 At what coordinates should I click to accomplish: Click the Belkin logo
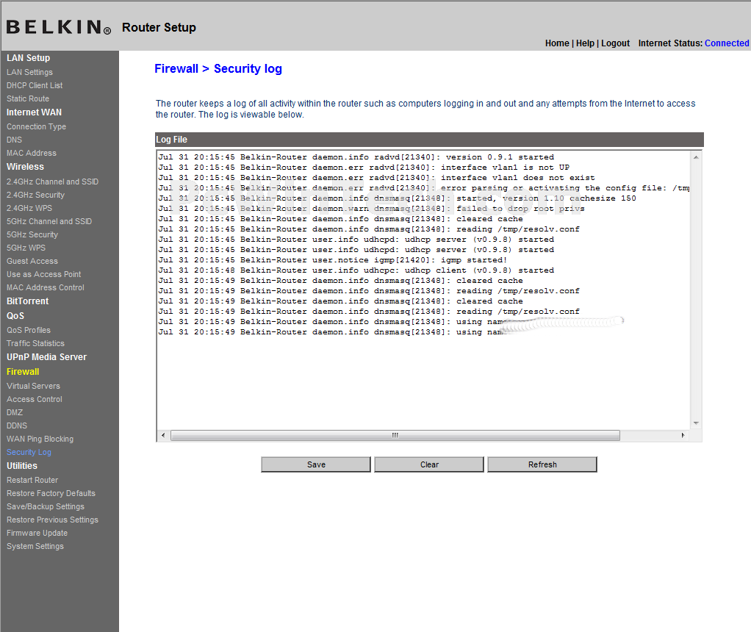[x=59, y=27]
